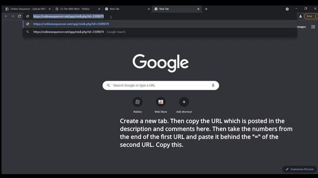Choose the Google Search suggestion row
318x178 pixels.
[x=160, y=32]
